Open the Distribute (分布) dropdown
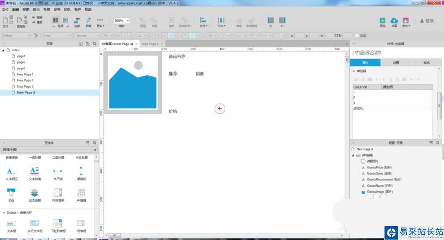Image resolution: width=444 pixels, height=240 pixels. (x=221, y=22)
